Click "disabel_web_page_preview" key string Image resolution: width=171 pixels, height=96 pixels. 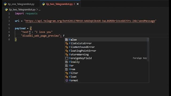coord(40,36)
